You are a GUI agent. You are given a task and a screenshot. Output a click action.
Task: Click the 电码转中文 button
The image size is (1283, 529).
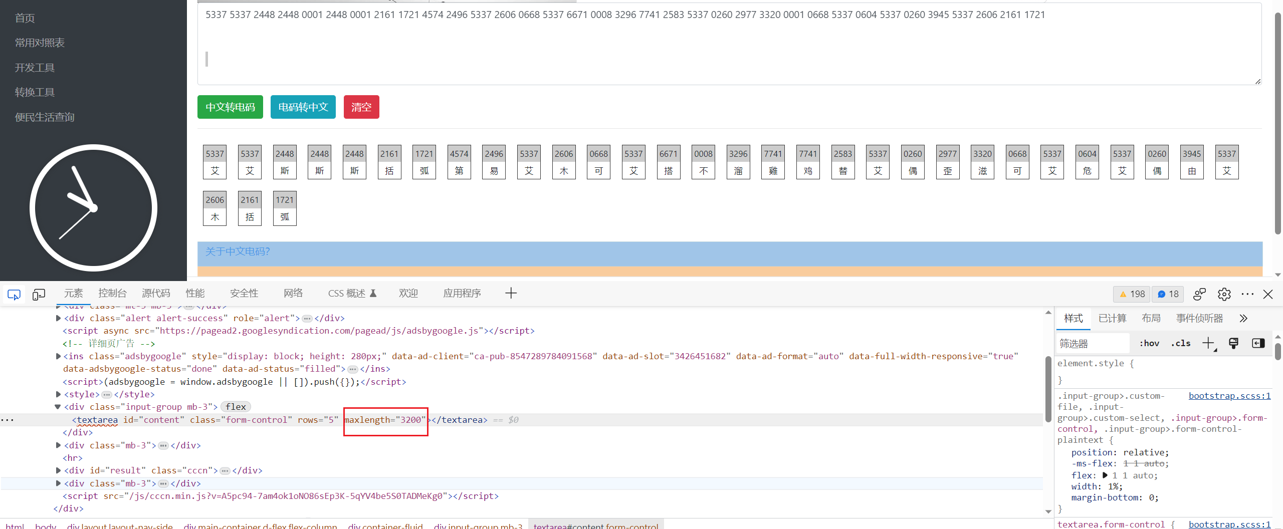click(303, 107)
